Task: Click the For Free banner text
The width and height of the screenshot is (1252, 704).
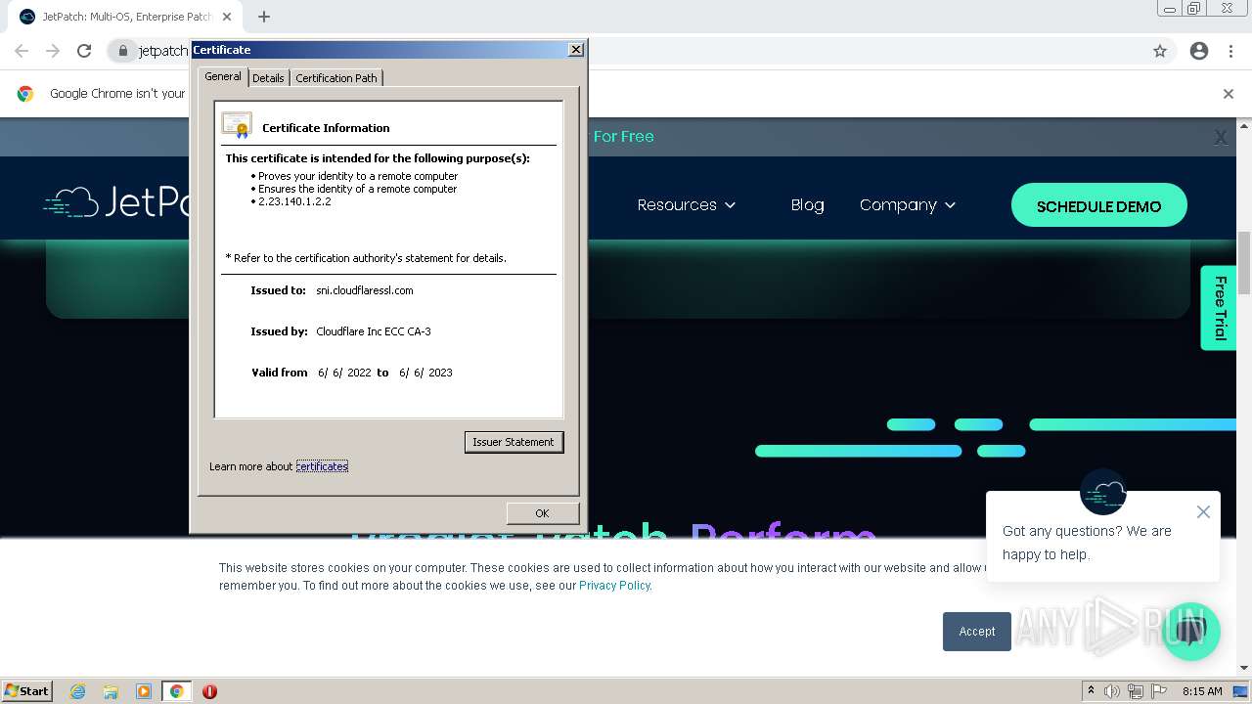Action: 623,137
